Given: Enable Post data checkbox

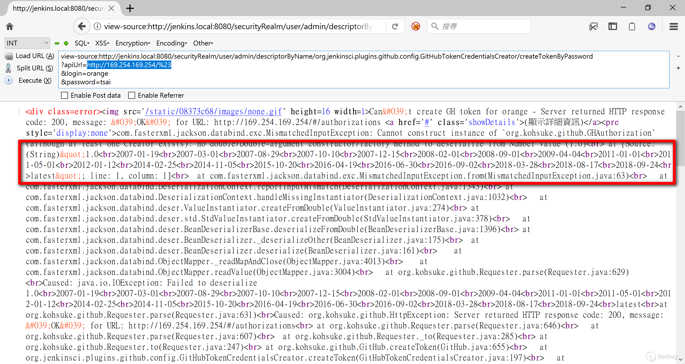Looking at the screenshot, I should pos(64,96).
